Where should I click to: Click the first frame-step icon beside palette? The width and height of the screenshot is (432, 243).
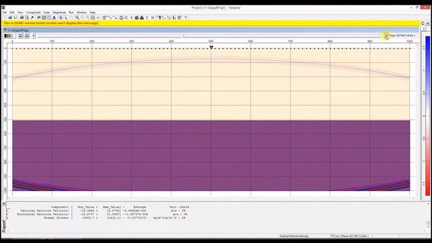tap(20, 36)
